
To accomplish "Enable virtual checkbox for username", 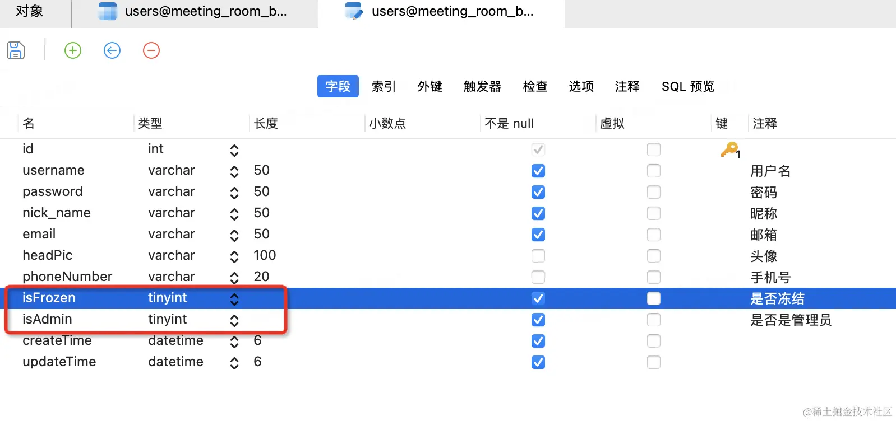I will point(654,171).
